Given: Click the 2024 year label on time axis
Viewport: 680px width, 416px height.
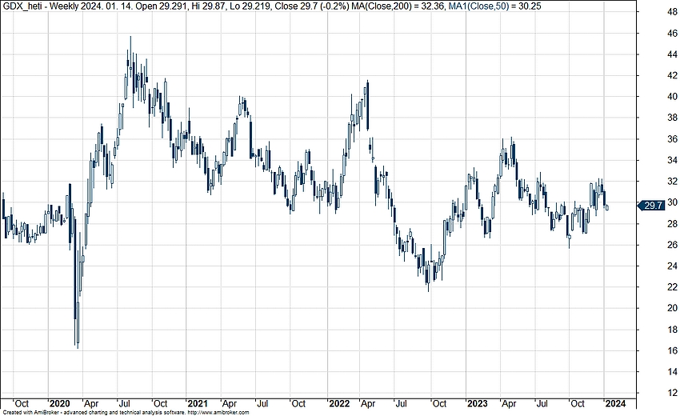Looking at the screenshot, I should click(x=616, y=403).
